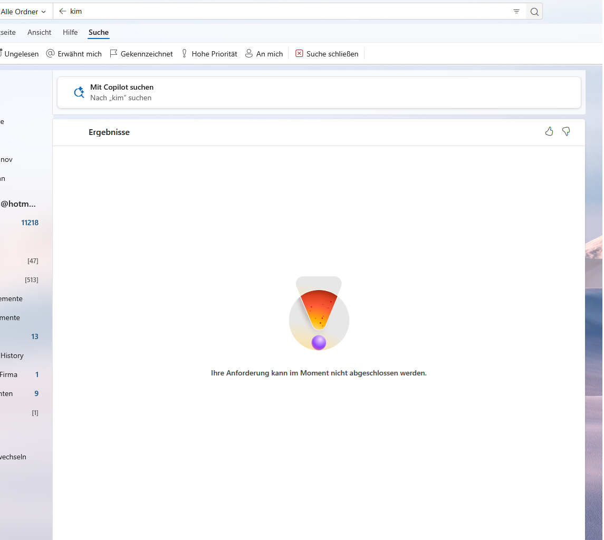Toggle the "An mich" filter
The height and width of the screenshot is (540, 604).
pos(264,54)
